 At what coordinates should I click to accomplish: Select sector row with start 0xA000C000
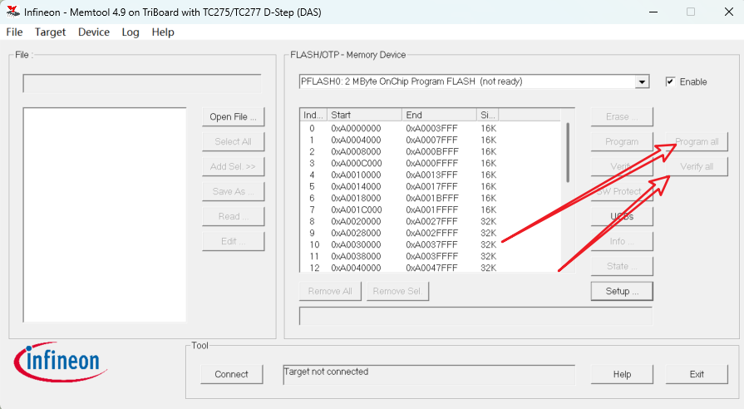pos(431,163)
